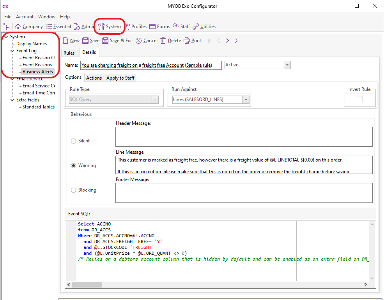Save the current rule
The width and height of the screenshot is (384, 300).
pyautogui.click(x=91, y=41)
